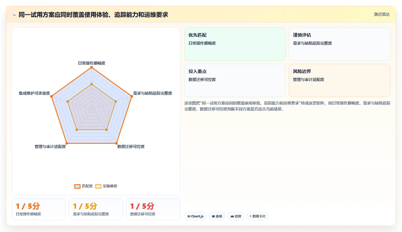Click the description paragraph starting with 这张图把
The width and height of the screenshot is (402, 232).
287,106
